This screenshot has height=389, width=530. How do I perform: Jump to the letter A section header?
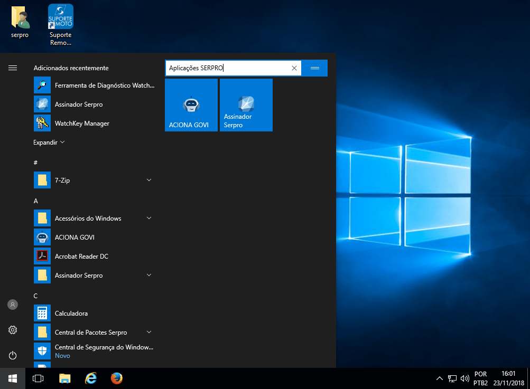(x=36, y=201)
